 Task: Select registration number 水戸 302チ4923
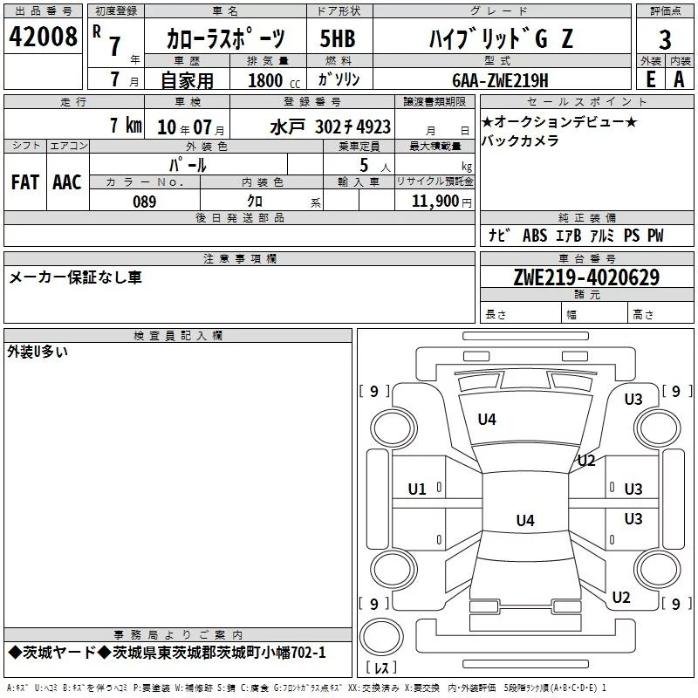click(331, 127)
